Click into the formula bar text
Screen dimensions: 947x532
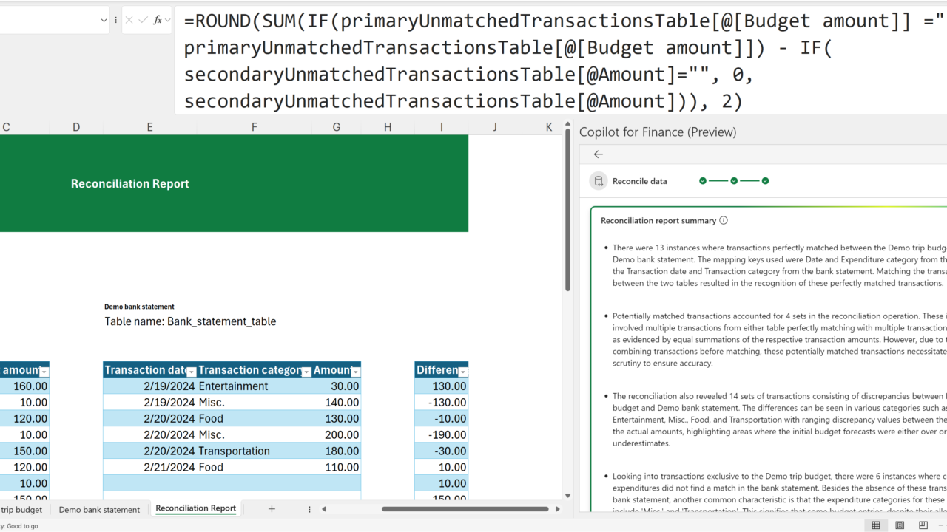click(560, 61)
